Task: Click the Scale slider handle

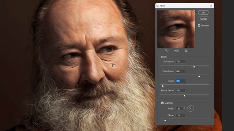Action: 162,86
